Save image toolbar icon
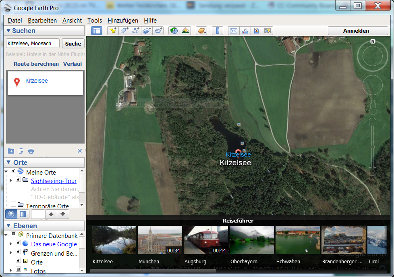 [256, 31]
